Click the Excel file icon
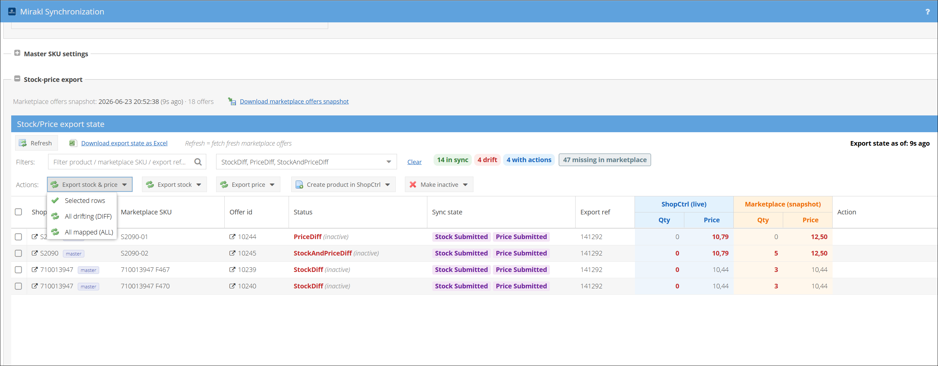Image resolution: width=938 pixels, height=366 pixels. 72,143
